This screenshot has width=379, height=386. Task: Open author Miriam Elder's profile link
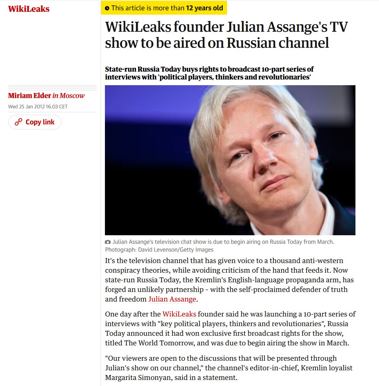click(29, 96)
